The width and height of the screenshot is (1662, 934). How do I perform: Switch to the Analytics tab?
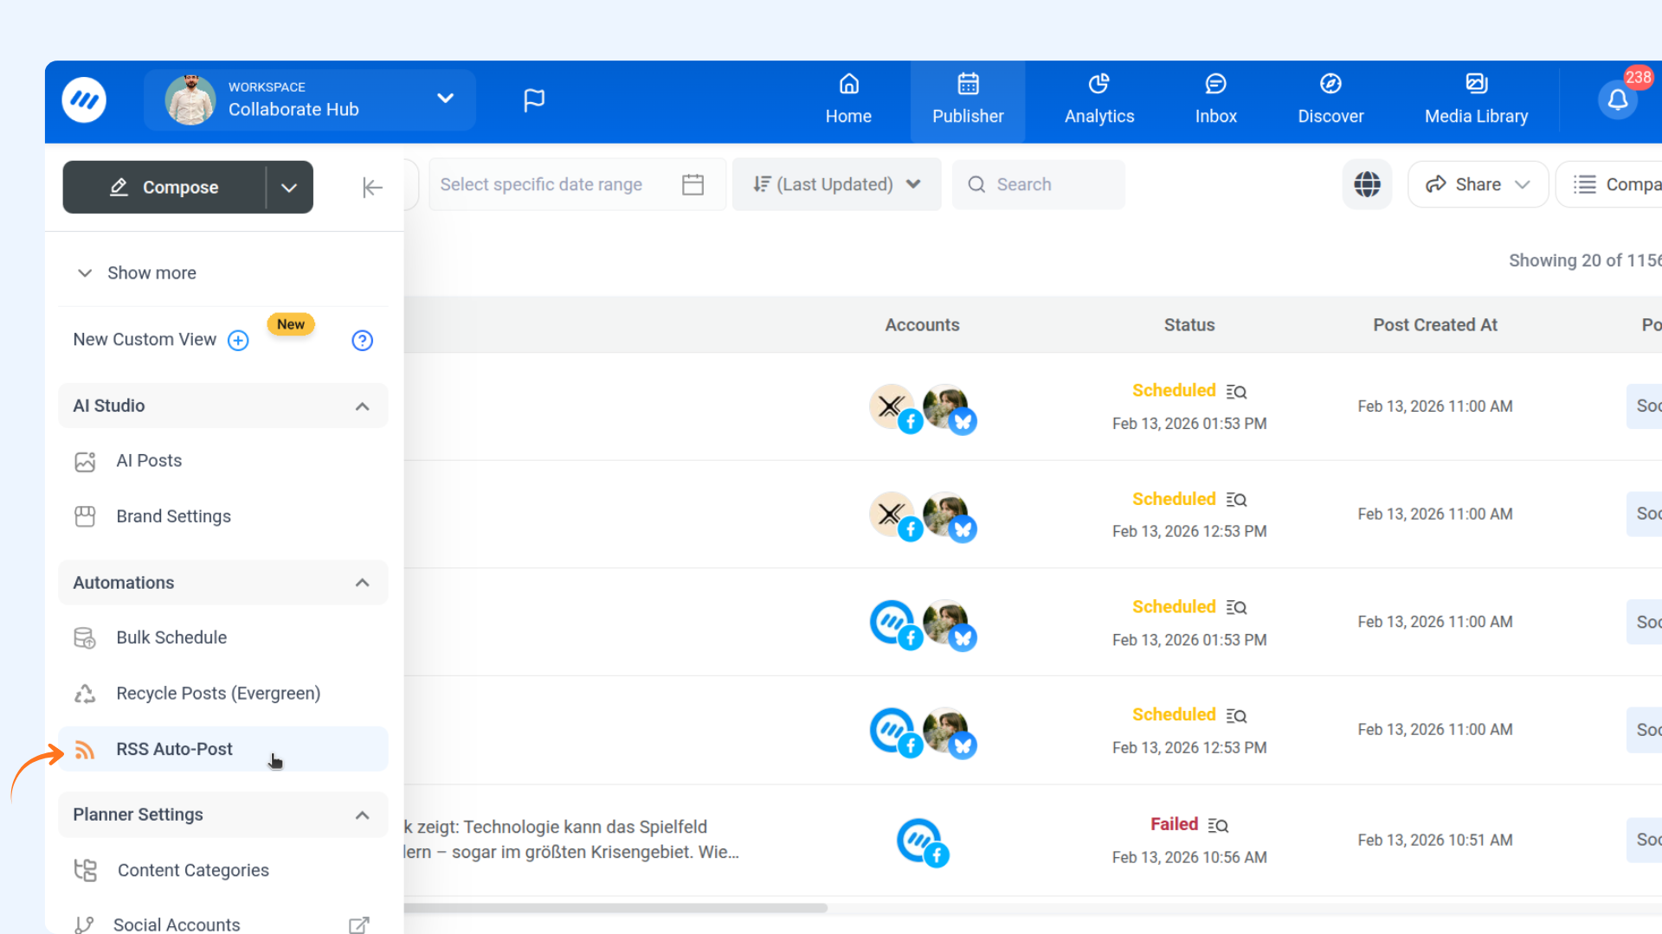1098,100
